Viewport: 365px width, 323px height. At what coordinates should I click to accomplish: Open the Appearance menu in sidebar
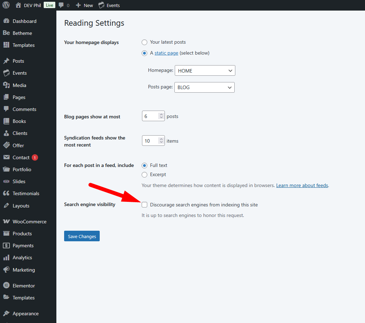[25, 313]
